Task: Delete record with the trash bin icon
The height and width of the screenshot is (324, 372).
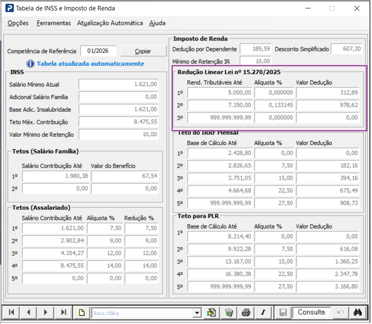Action: click(229, 312)
